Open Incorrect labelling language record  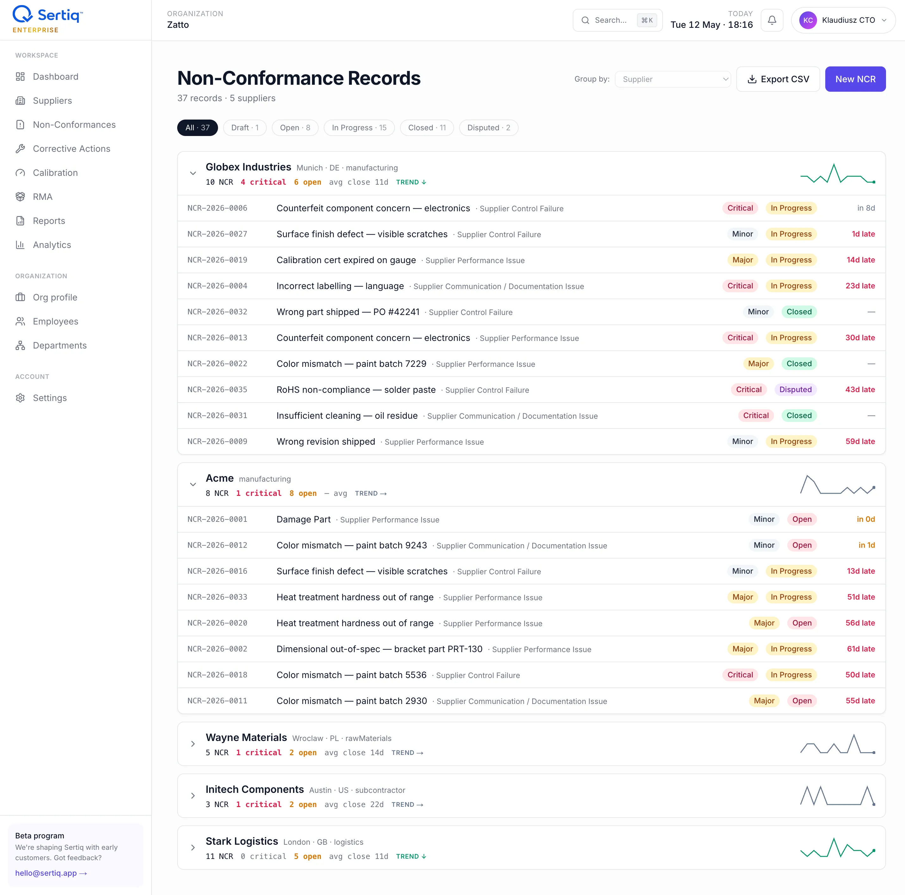pos(531,286)
